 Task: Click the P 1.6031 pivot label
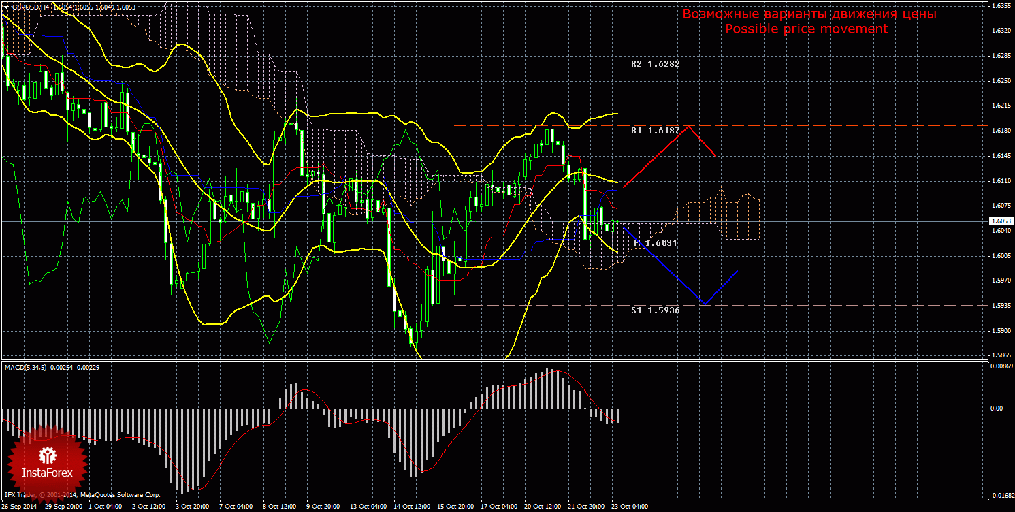pyautogui.click(x=656, y=242)
